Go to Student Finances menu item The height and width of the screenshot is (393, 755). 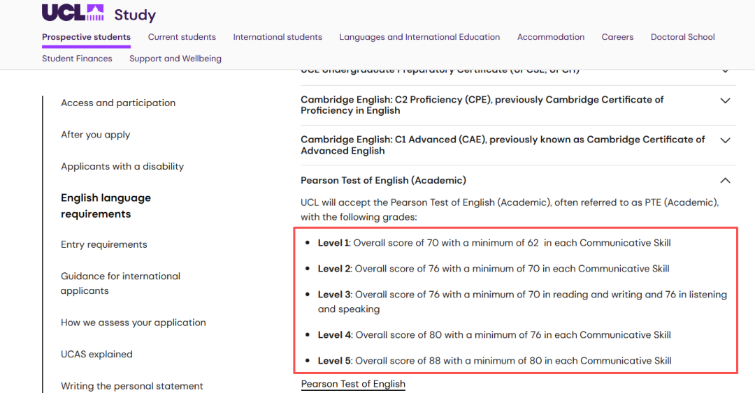coord(77,59)
